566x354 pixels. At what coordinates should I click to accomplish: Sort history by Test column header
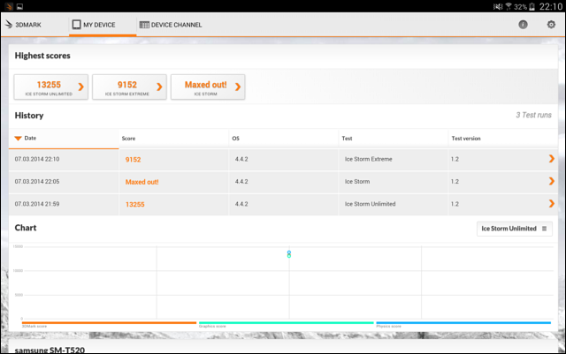[394, 138]
